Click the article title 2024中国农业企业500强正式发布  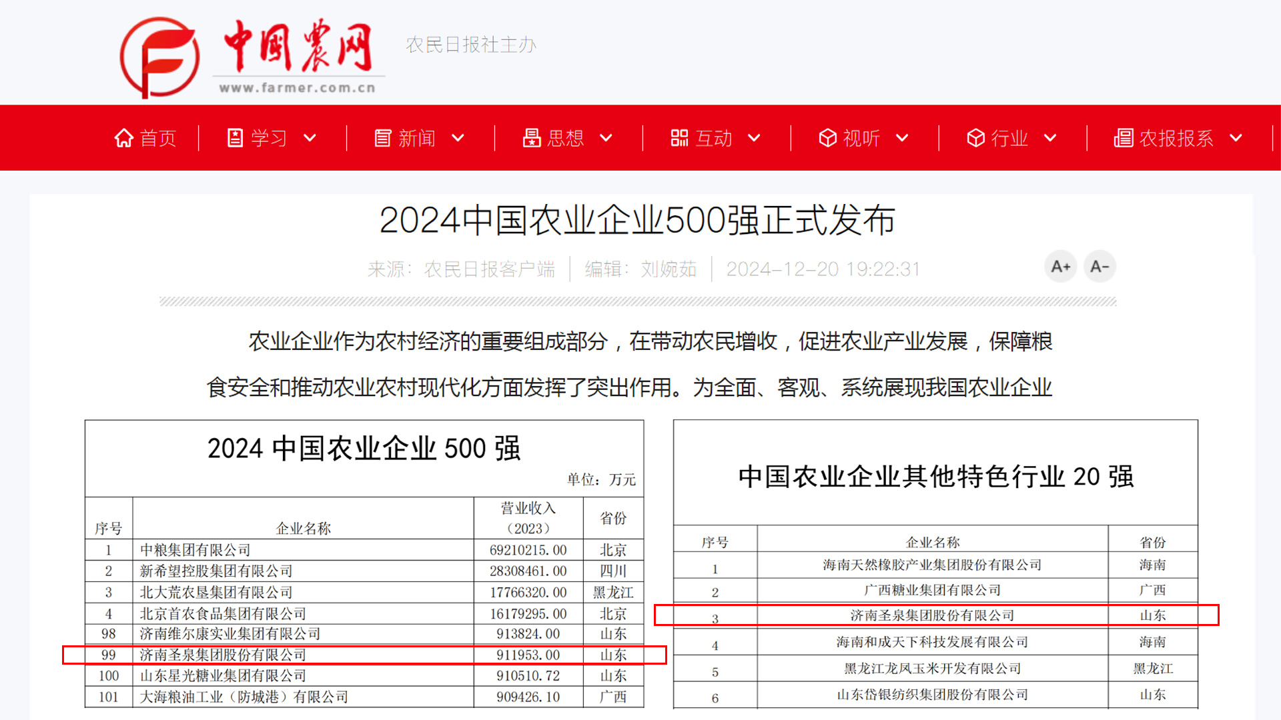coord(637,220)
